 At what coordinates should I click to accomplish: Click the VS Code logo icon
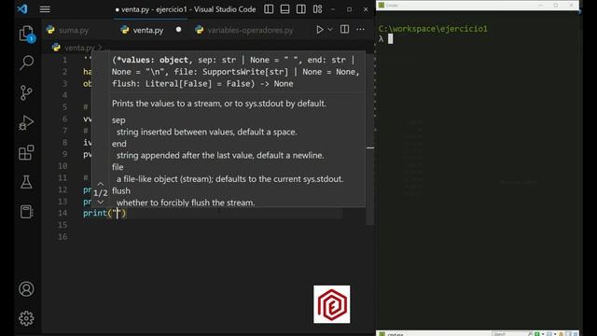point(22,9)
